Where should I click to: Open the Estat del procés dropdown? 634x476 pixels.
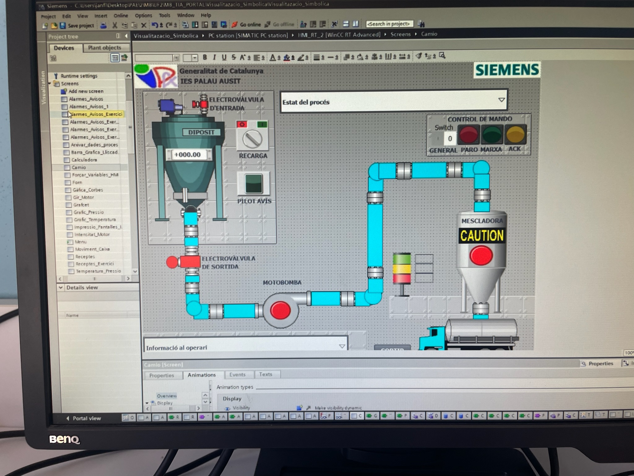501,100
